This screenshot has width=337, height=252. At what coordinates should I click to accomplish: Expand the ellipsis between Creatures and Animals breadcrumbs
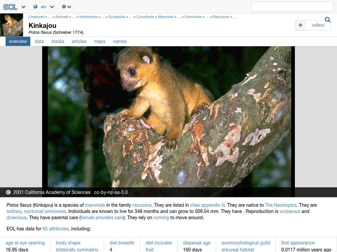(51, 17)
